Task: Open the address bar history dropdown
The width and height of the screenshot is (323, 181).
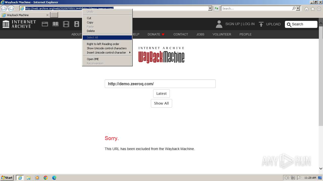Action: [x=210, y=8]
